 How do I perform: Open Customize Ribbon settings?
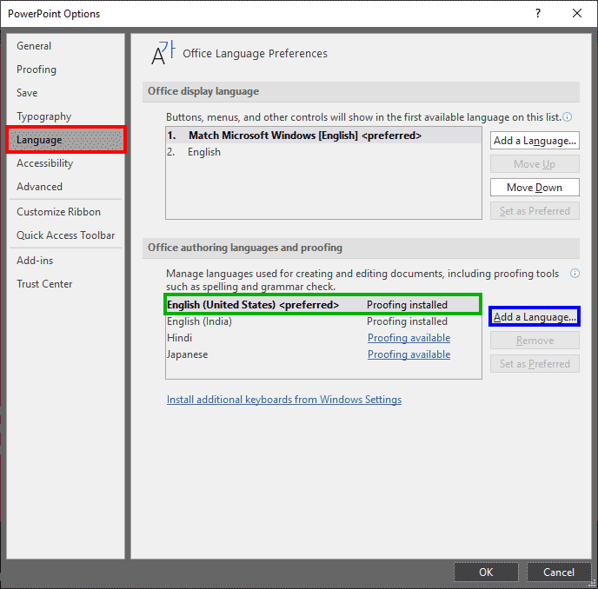pyautogui.click(x=65, y=212)
